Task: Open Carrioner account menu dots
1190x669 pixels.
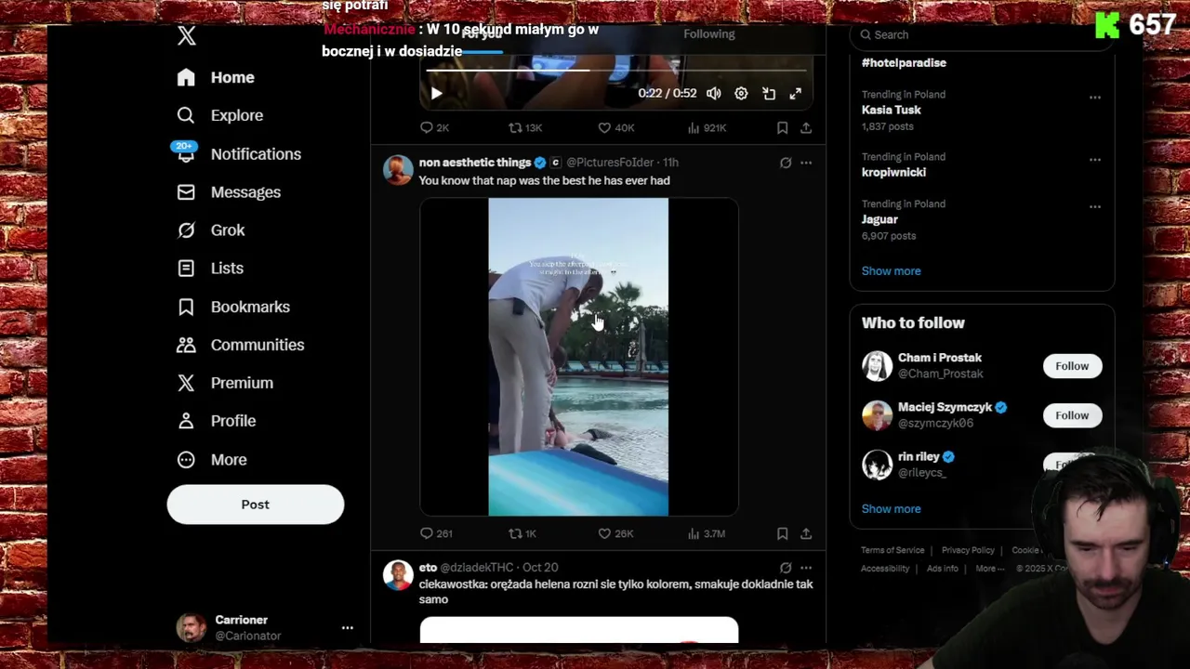Action: tap(347, 628)
